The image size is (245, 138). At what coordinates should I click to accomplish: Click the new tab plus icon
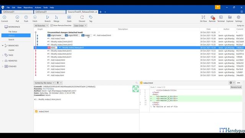tap(100, 12)
